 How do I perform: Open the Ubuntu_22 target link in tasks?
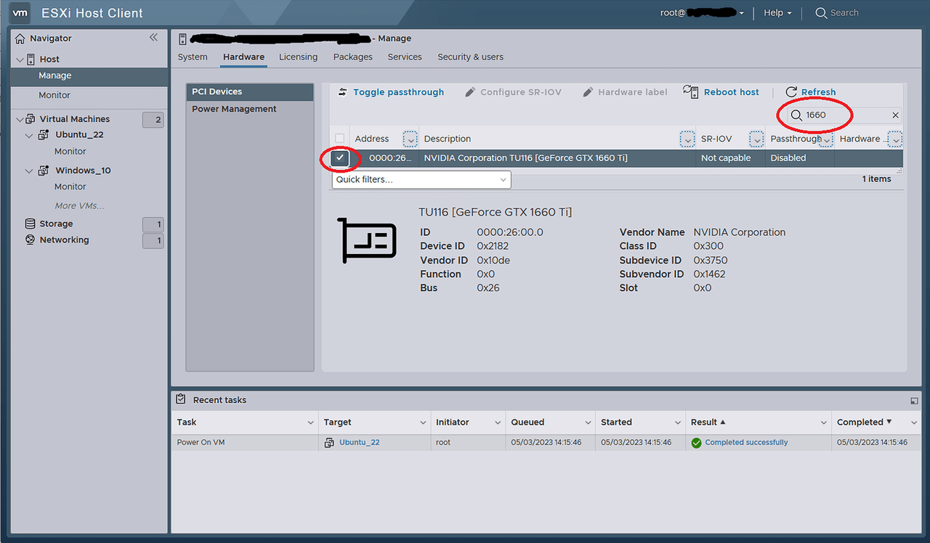pos(359,442)
